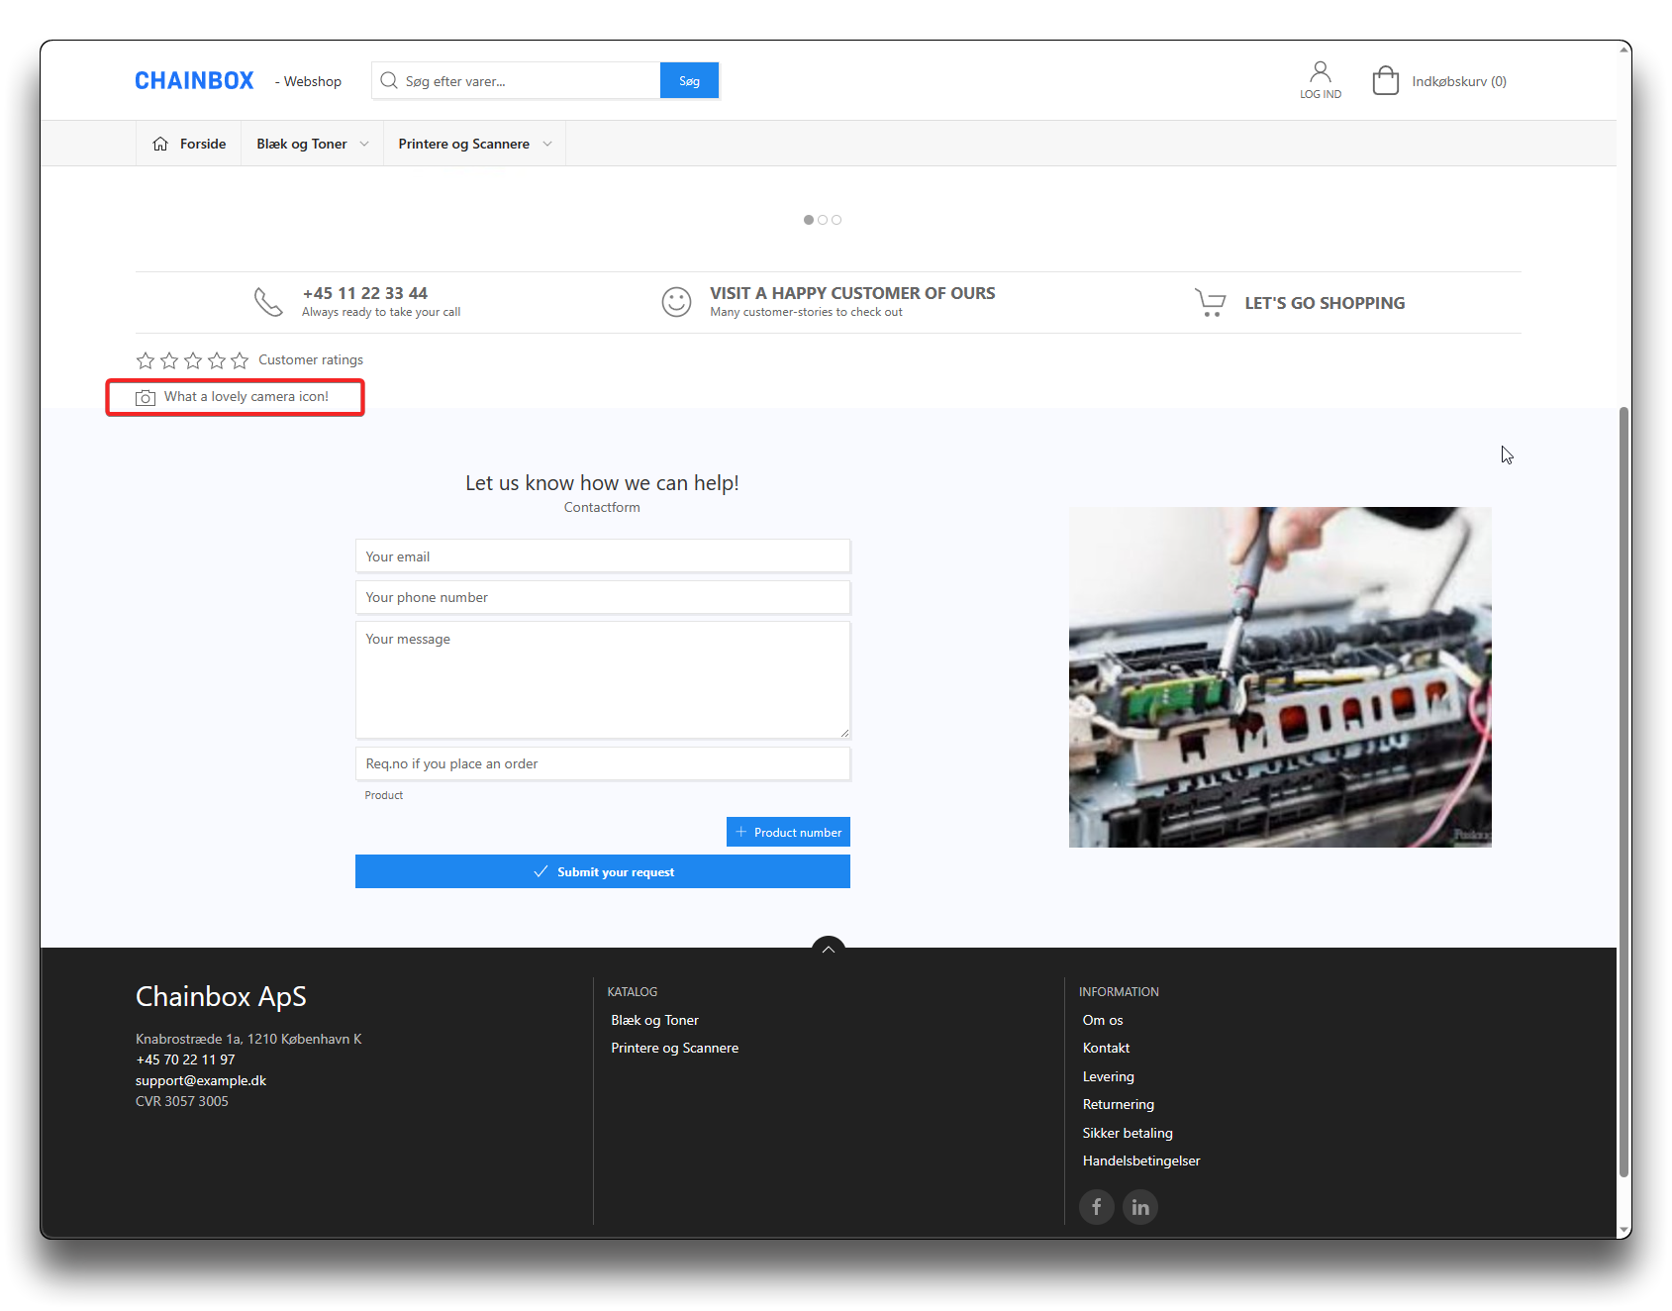
Task: Click the scroll-to-top arrow above footer
Action: [x=828, y=949]
